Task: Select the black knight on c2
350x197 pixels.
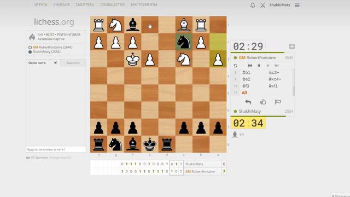Action: (x=184, y=42)
